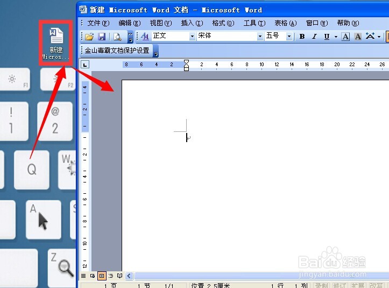Toggle Underline formatting
The image size is (389, 288).
pyautogui.click(x=327, y=37)
